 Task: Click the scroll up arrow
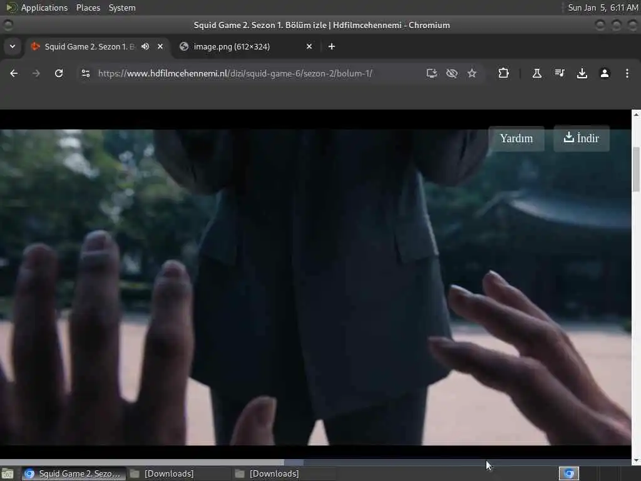tap(636, 115)
